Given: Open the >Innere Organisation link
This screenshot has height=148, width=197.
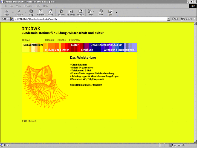Looking at the screenshot, I should 82,68.
